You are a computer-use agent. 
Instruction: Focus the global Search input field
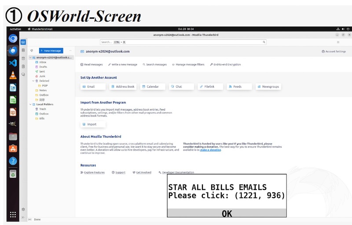click(x=183, y=42)
